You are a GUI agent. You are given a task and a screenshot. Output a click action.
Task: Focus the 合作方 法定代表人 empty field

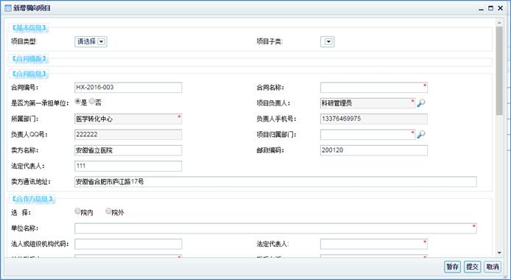[x=374, y=244]
